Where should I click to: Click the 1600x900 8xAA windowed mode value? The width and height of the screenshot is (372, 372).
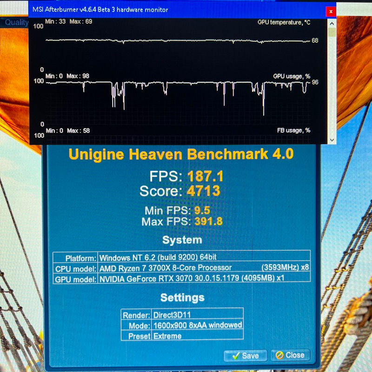[197, 325]
